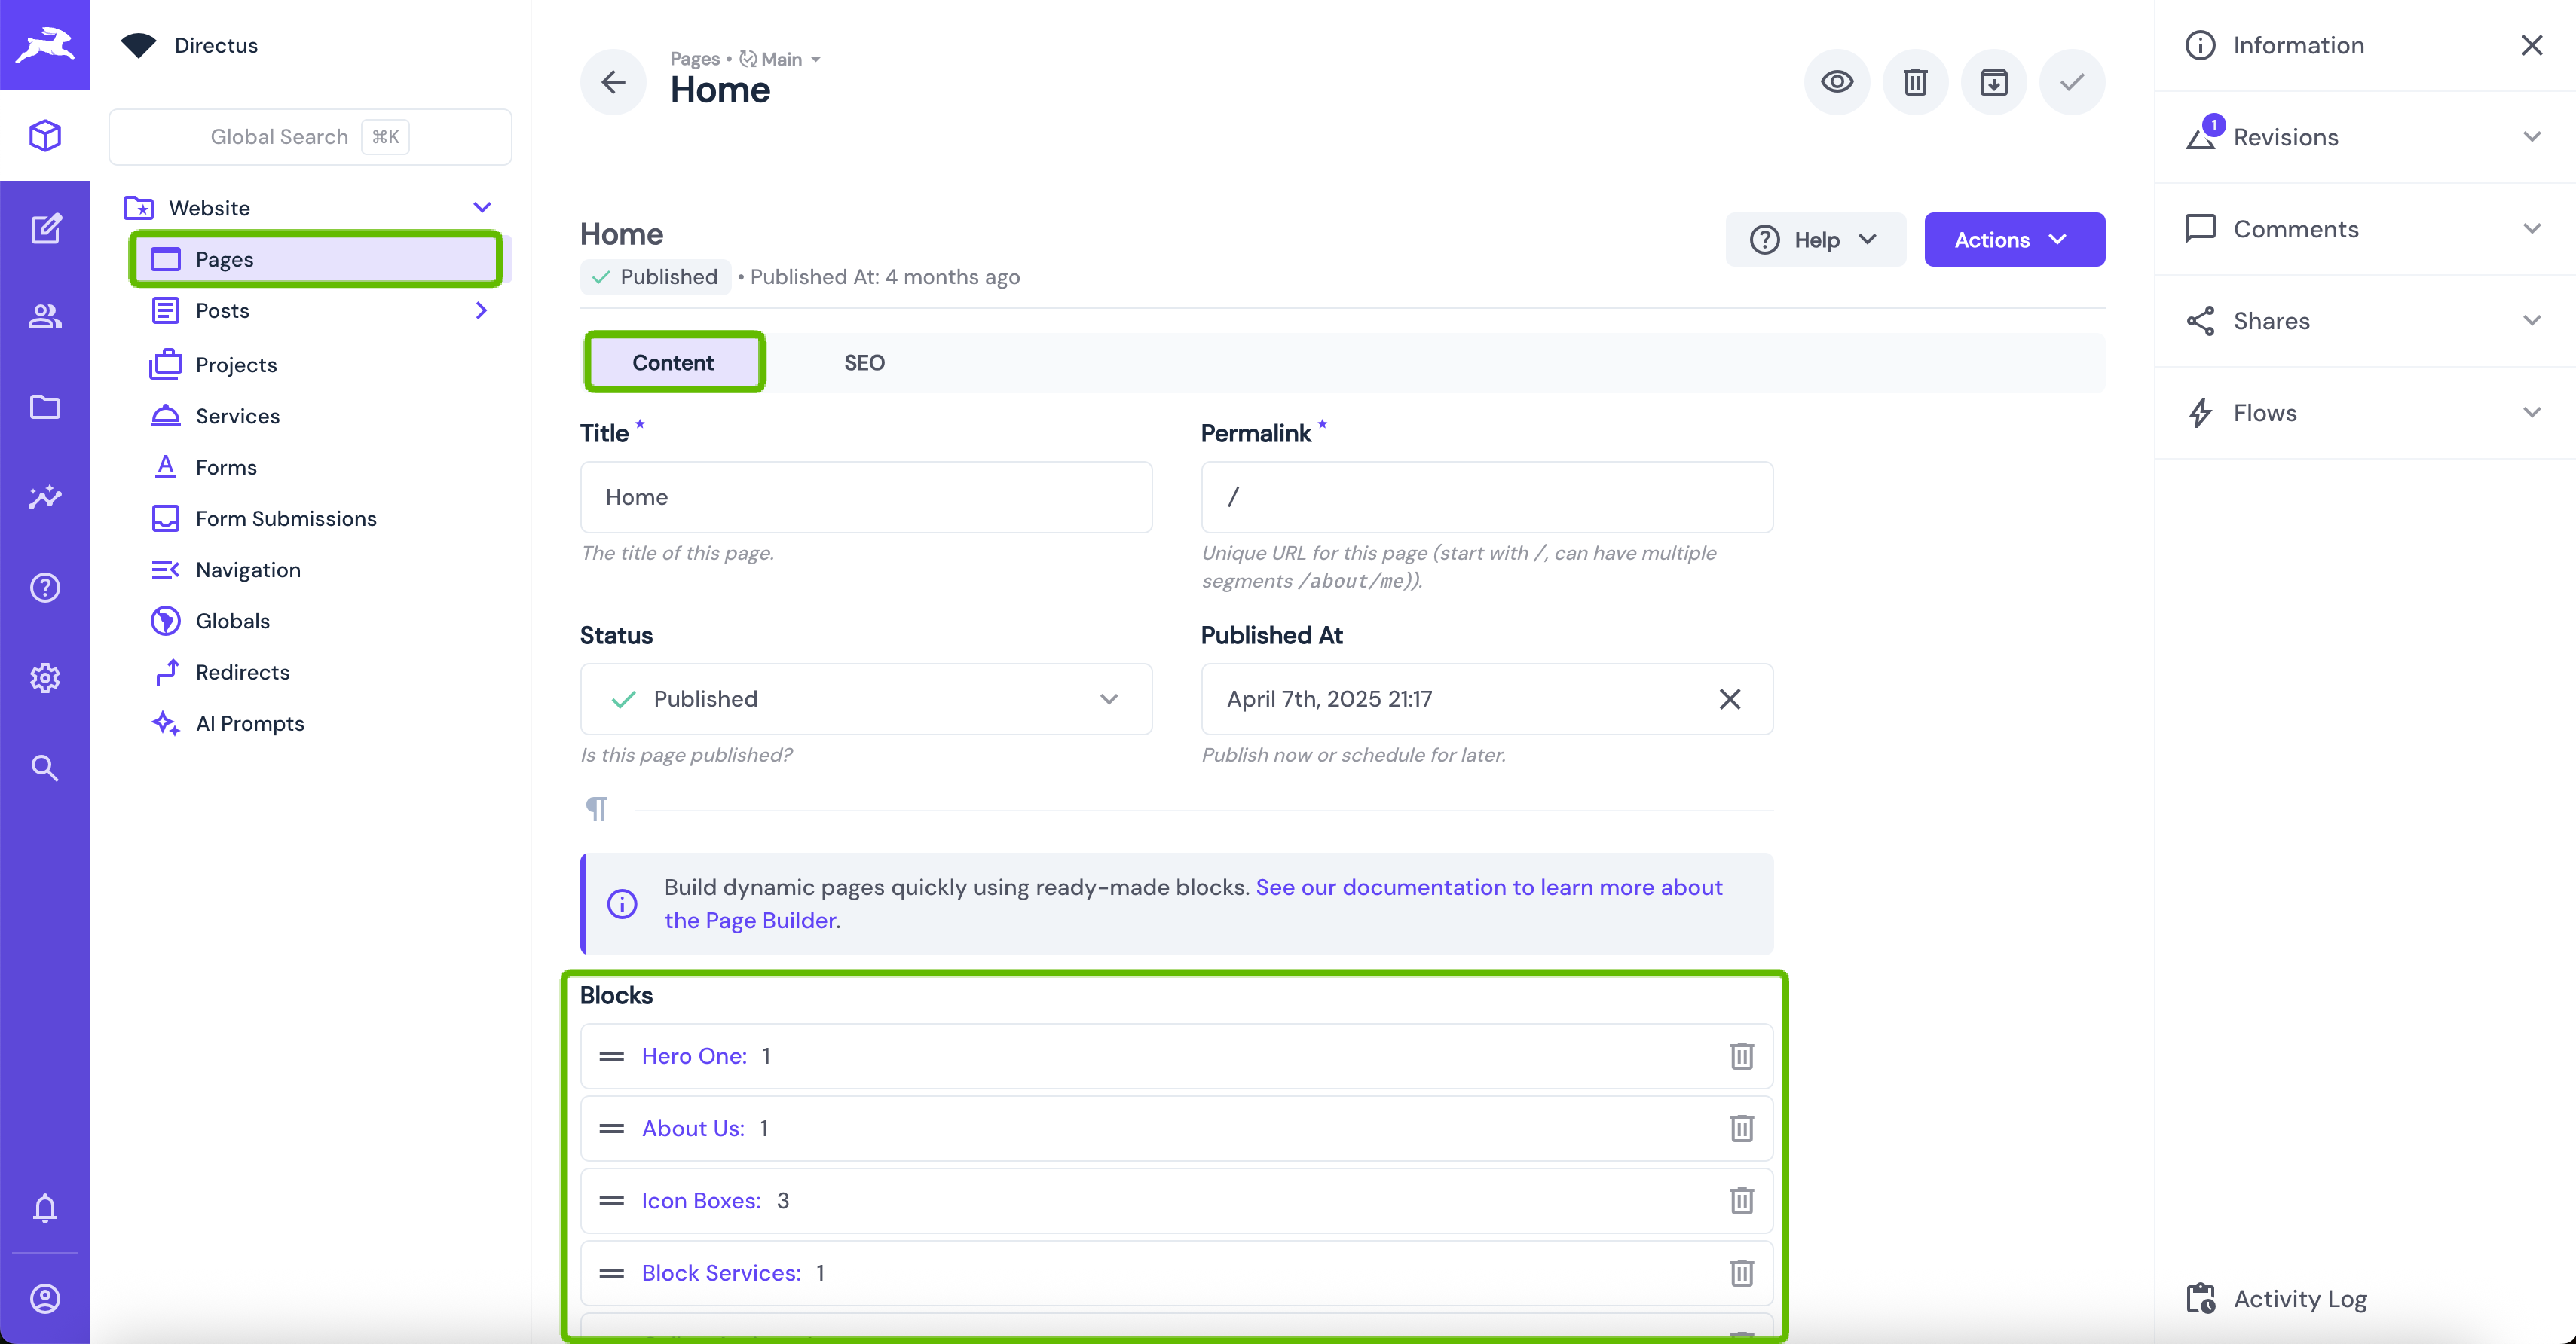Viewport: 2576px width, 1344px height.
Task: Clear the Published At date with X
Action: pyautogui.click(x=1729, y=698)
